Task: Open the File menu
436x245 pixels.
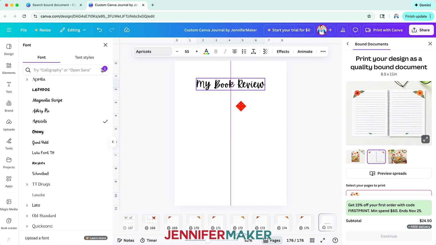Action: 24,30
